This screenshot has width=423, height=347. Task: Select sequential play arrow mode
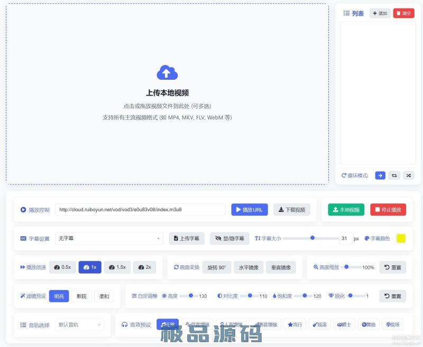point(380,175)
